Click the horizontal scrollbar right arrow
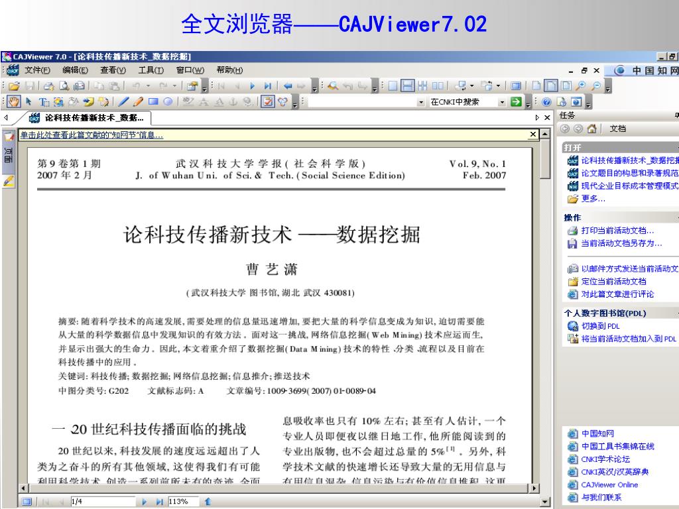Image resolution: width=679 pixels, height=509 pixels. click(x=534, y=488)
